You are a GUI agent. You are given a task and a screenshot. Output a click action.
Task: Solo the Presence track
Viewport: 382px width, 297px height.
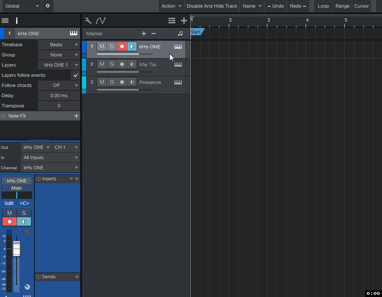pyautogui.click(x=112, y=82)
